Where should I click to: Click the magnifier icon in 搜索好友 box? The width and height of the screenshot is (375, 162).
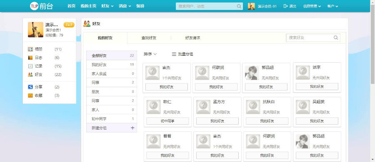click(x=336, y=37)
